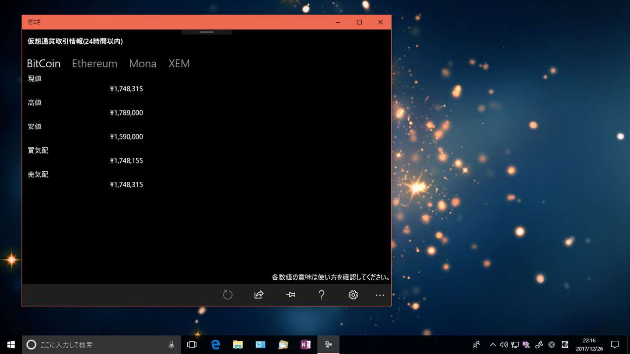The width and height of the screenshot is (630, 354).
Task: Open the People icon in taskbar
Action: click(x=476, y=345)
